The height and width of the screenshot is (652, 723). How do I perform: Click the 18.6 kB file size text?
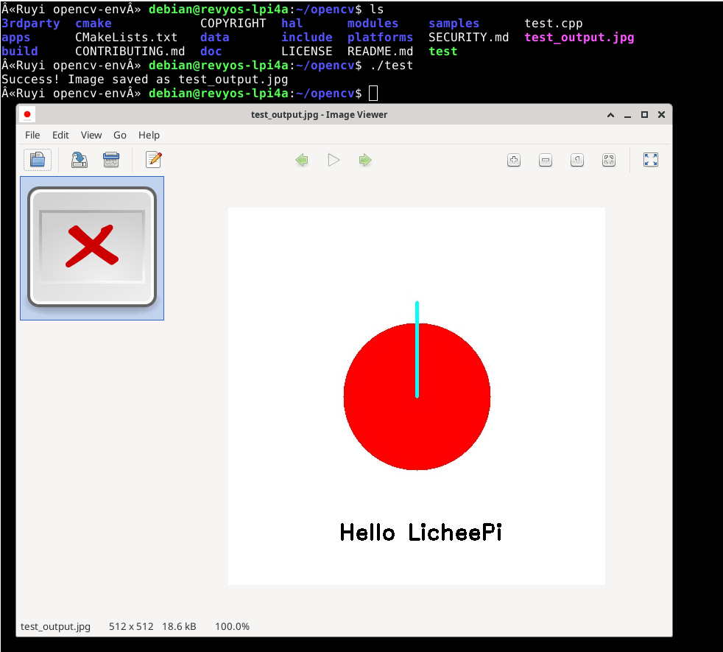coord(179,627)
